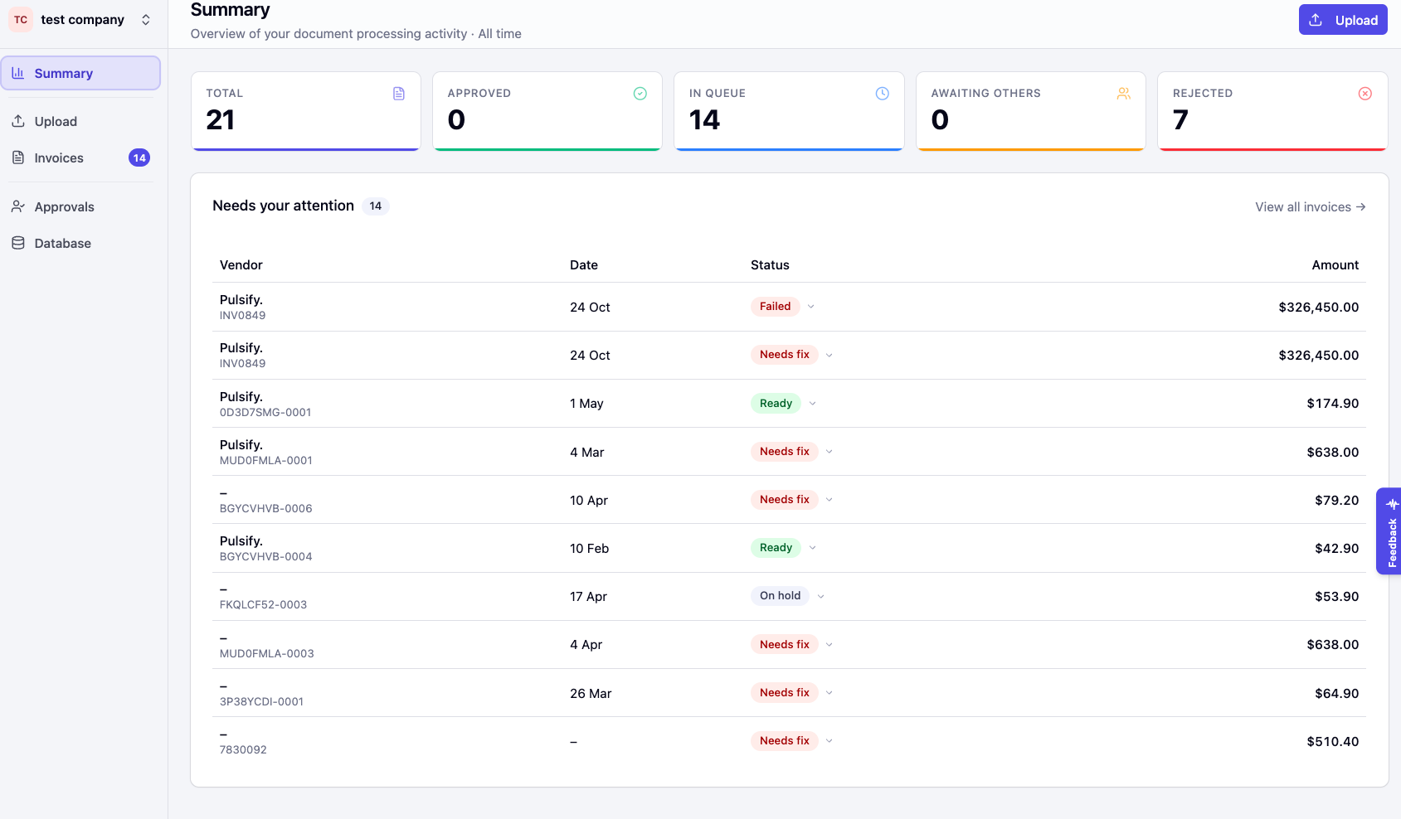Open the Feedback side tab
The width and height of the screenshot is (1401, 819).
pyautogui.click(x=1389, y=531)
